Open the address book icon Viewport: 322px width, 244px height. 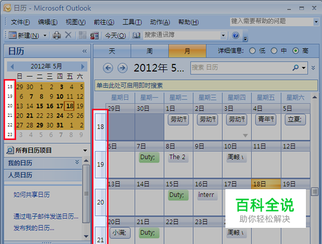[136, 36]
